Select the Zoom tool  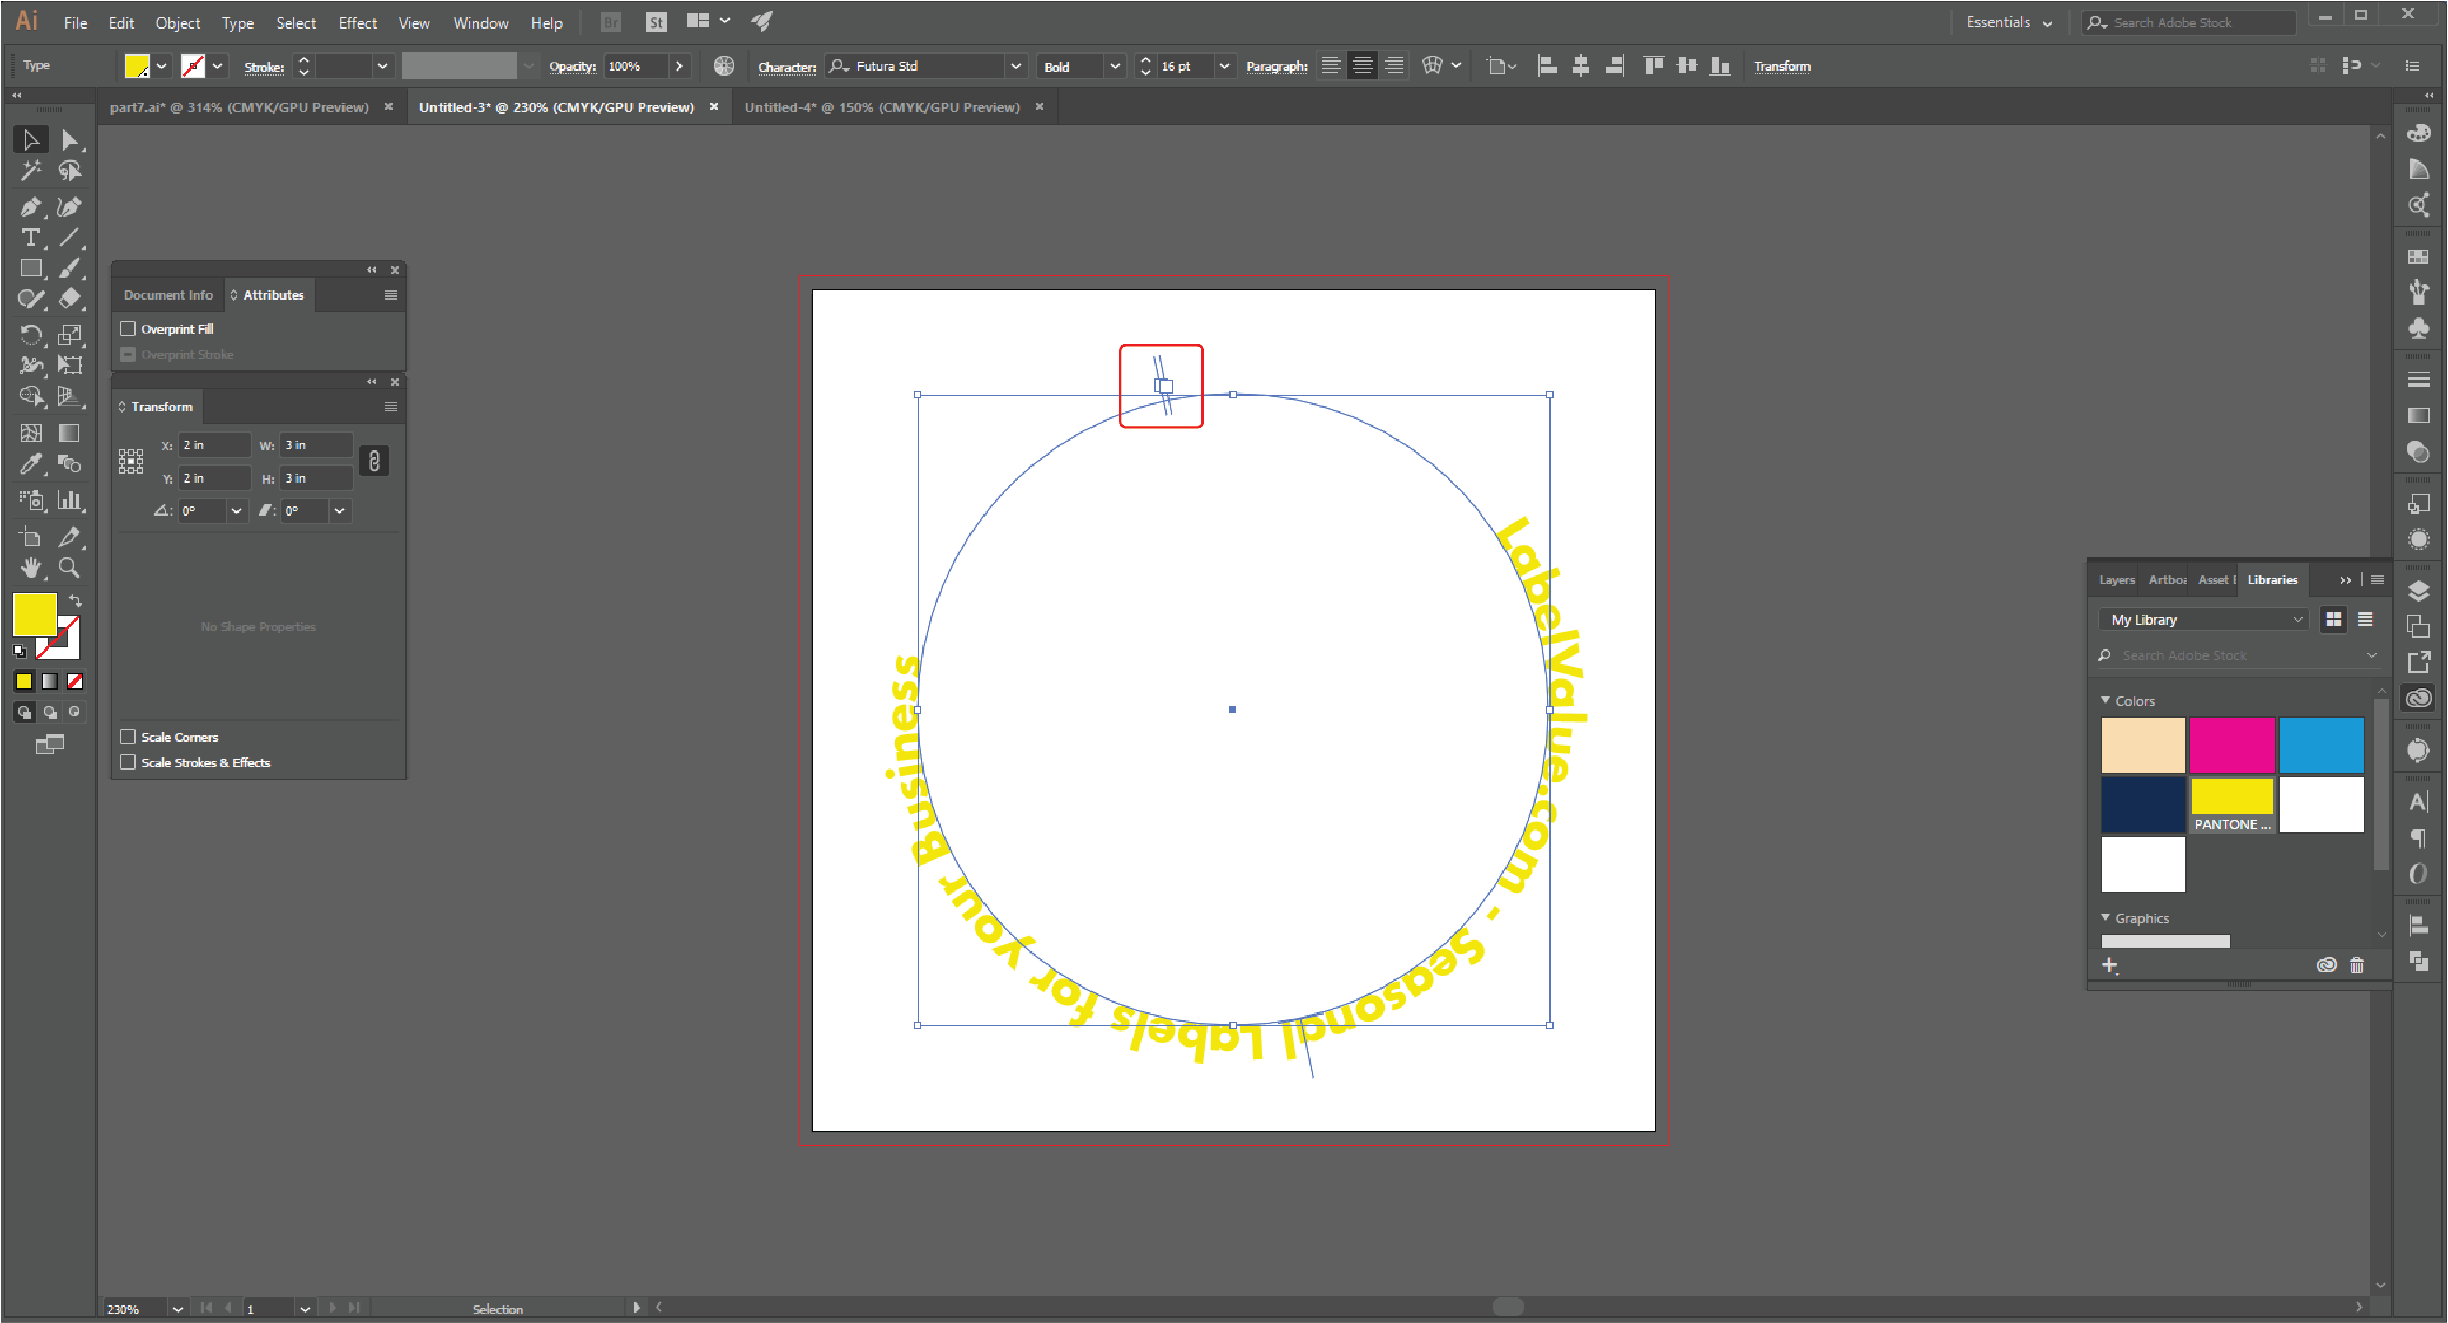[x=70, y=568]
